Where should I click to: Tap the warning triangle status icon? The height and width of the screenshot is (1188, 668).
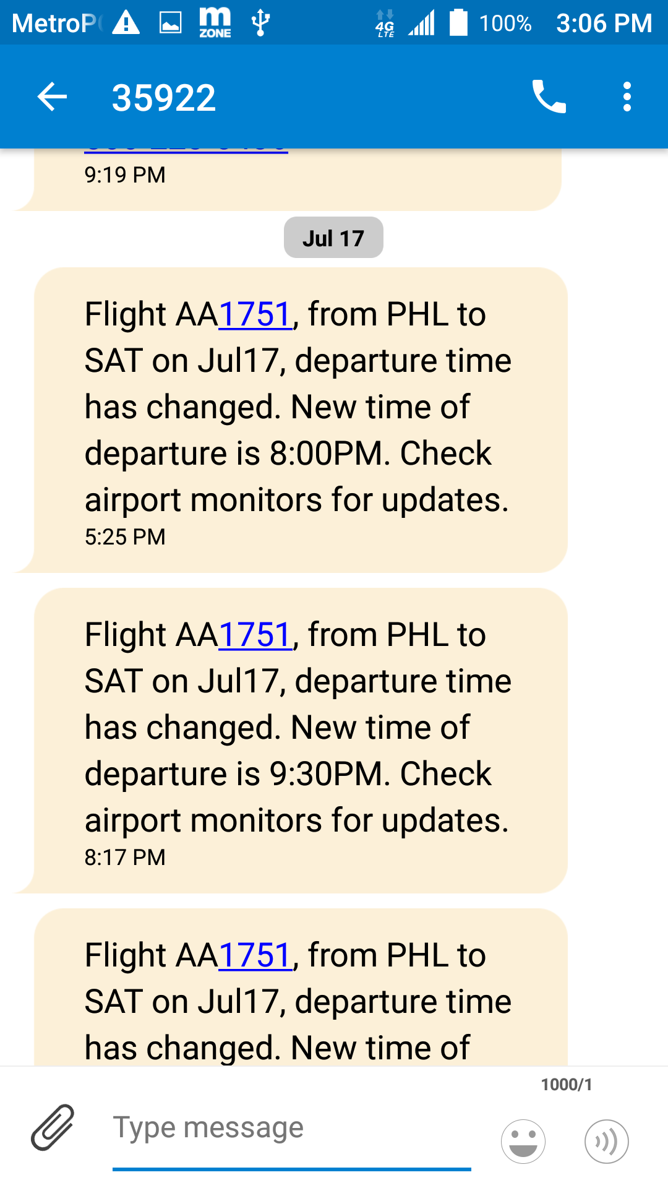126,24
